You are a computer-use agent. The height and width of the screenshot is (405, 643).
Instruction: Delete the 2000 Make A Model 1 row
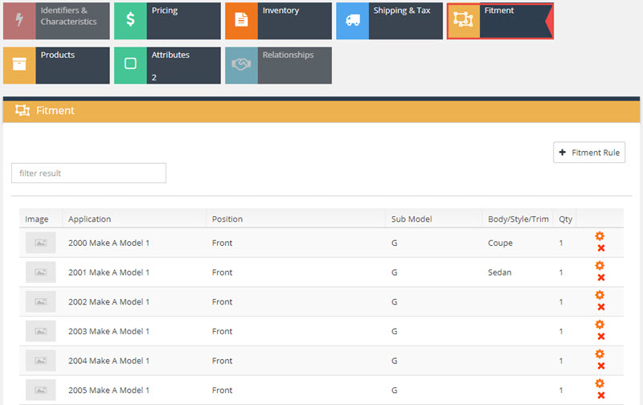pos(601,248)
